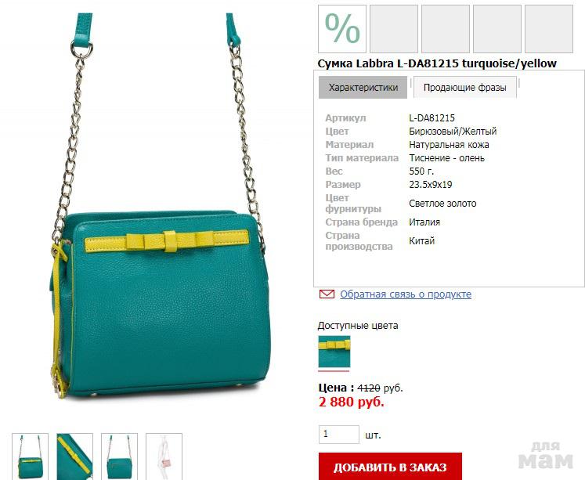
Task: Select the last empty badge slot
Action: click(x=549, y=29)
